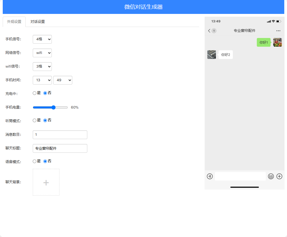Select 否 for 语音模式
Screen dimensions: 287x237
(x=45, y=161)
